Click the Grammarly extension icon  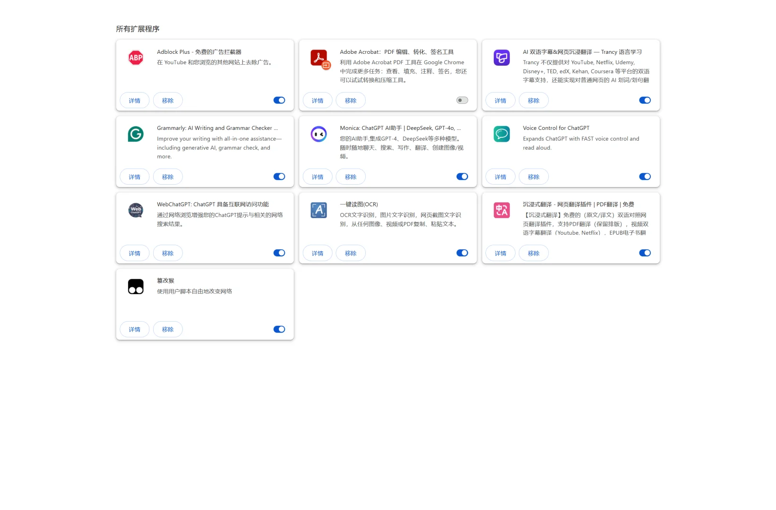136,134
